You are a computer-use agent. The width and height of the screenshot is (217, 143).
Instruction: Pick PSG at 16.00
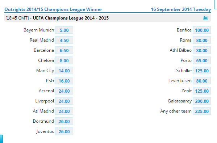pos(64,81)
